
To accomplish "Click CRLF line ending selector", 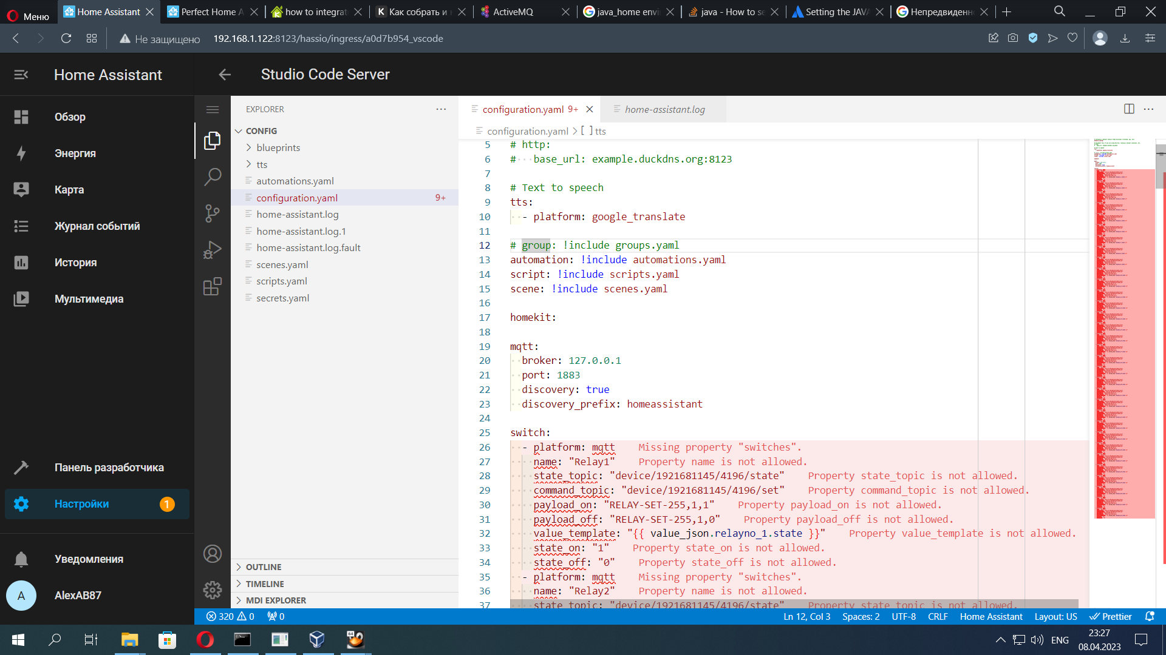I will pos(937,616).
